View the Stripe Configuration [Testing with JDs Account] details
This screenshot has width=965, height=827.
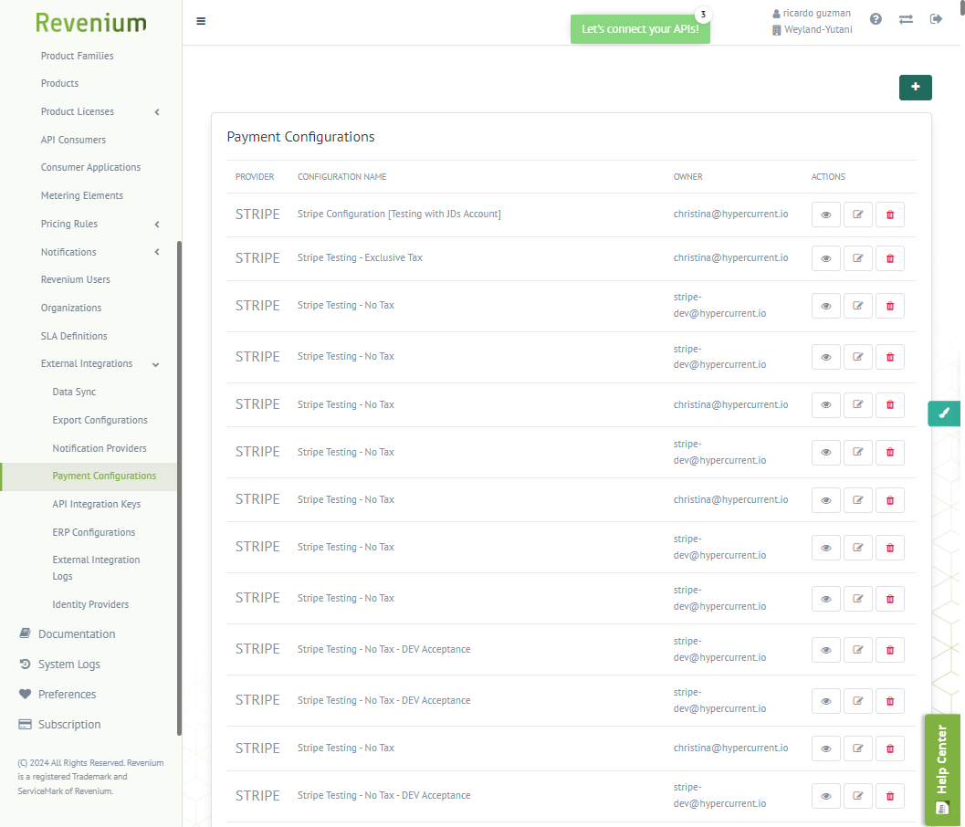coord(825,215)
